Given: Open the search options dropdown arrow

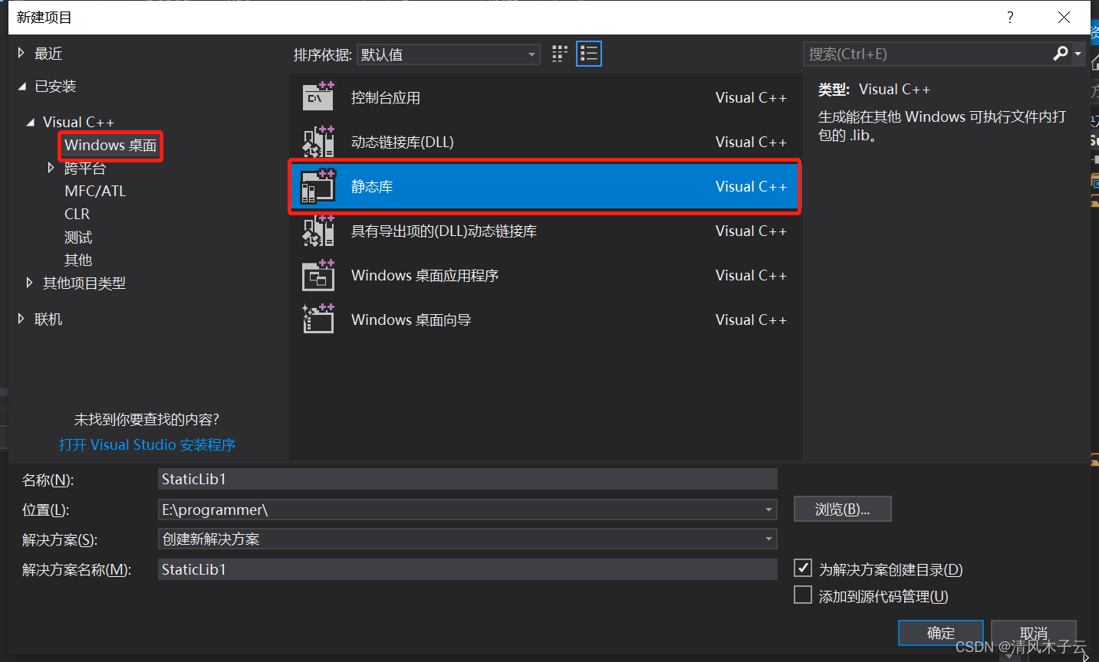Looking at the screenshot, I should (1078, 54).
